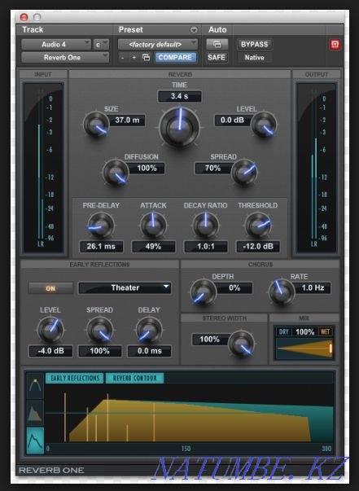Toggle REVERB CONTOUR graph display
This screenshot has height=491, width=359.
(x=134, y=379)
